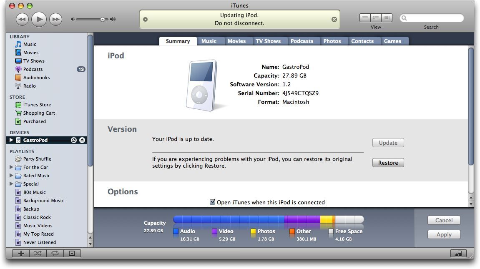The image size is (480, 269).
Task: Expand the Rated Music folder
Action: (11, 176)
